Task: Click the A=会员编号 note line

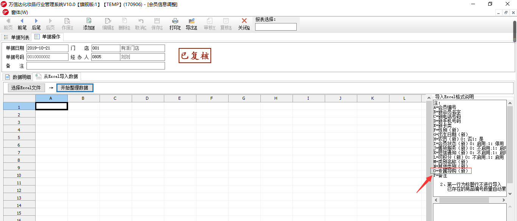Action: pyautogui.click(x=445, y=107)
